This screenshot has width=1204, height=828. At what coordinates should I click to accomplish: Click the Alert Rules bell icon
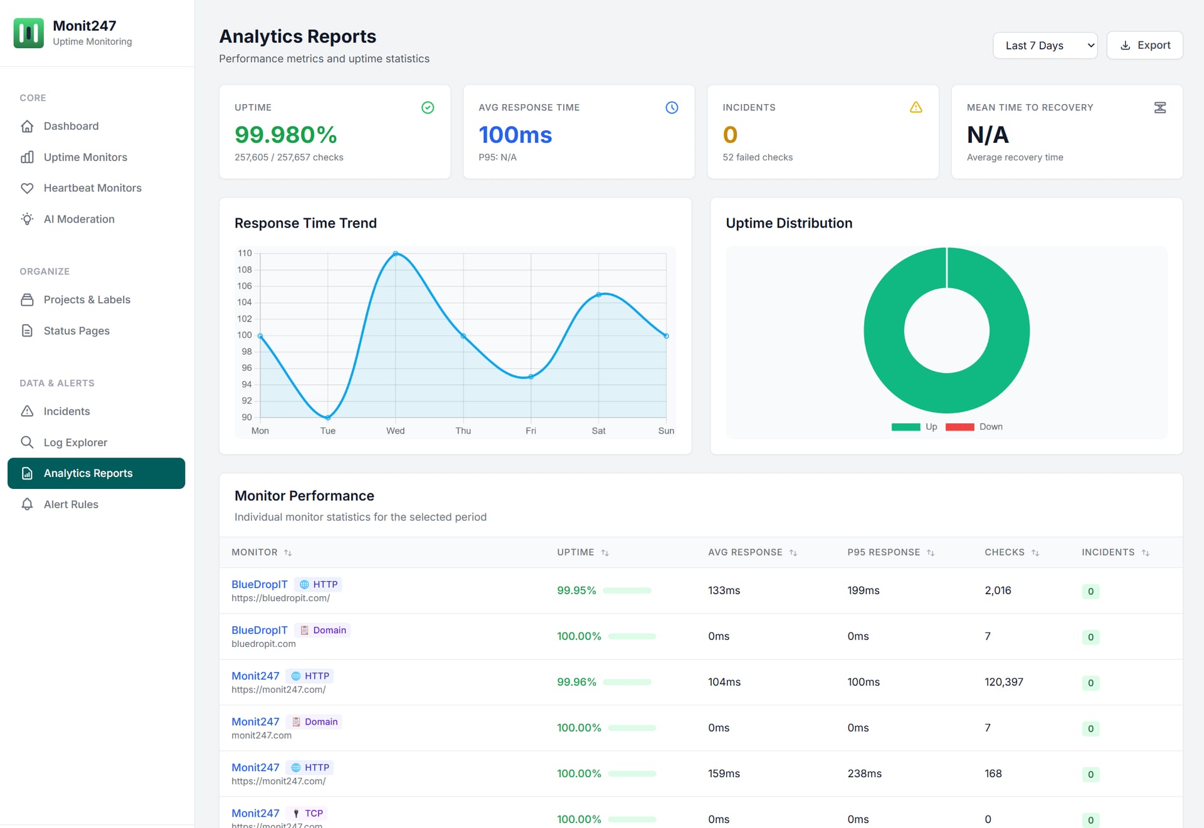pyautogui.click(x=27, y=505)
